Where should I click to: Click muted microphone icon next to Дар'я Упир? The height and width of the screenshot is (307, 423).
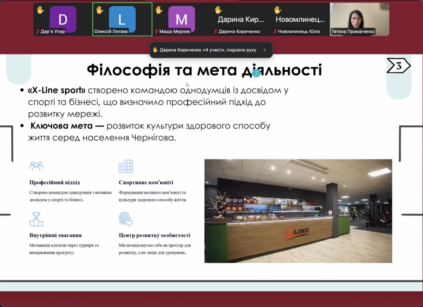point(38,32)
